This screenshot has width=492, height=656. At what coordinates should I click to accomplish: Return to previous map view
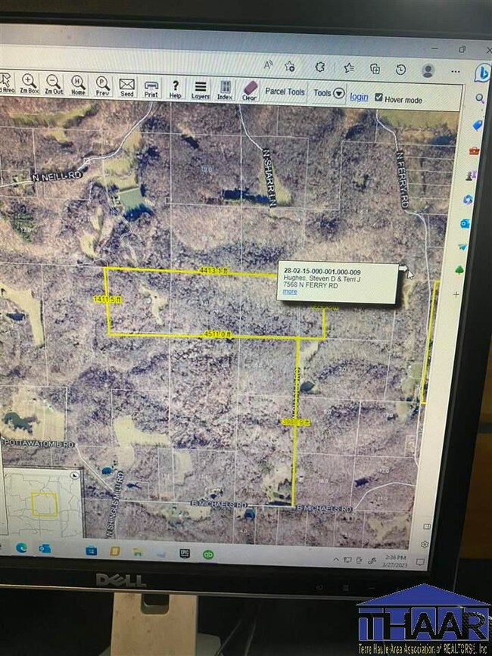(x=102, y=86)
